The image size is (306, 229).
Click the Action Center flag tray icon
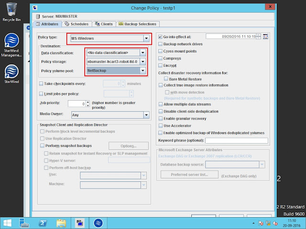[261, 223]
